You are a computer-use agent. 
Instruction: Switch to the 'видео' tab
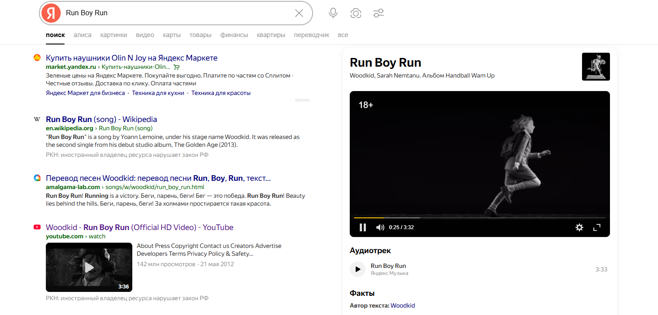click(145, 35)
